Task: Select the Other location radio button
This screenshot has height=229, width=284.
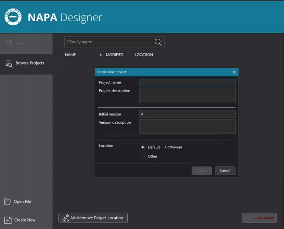Action: pos(143,156)
